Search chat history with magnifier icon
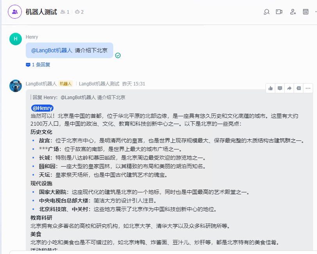 pos(267,12)
